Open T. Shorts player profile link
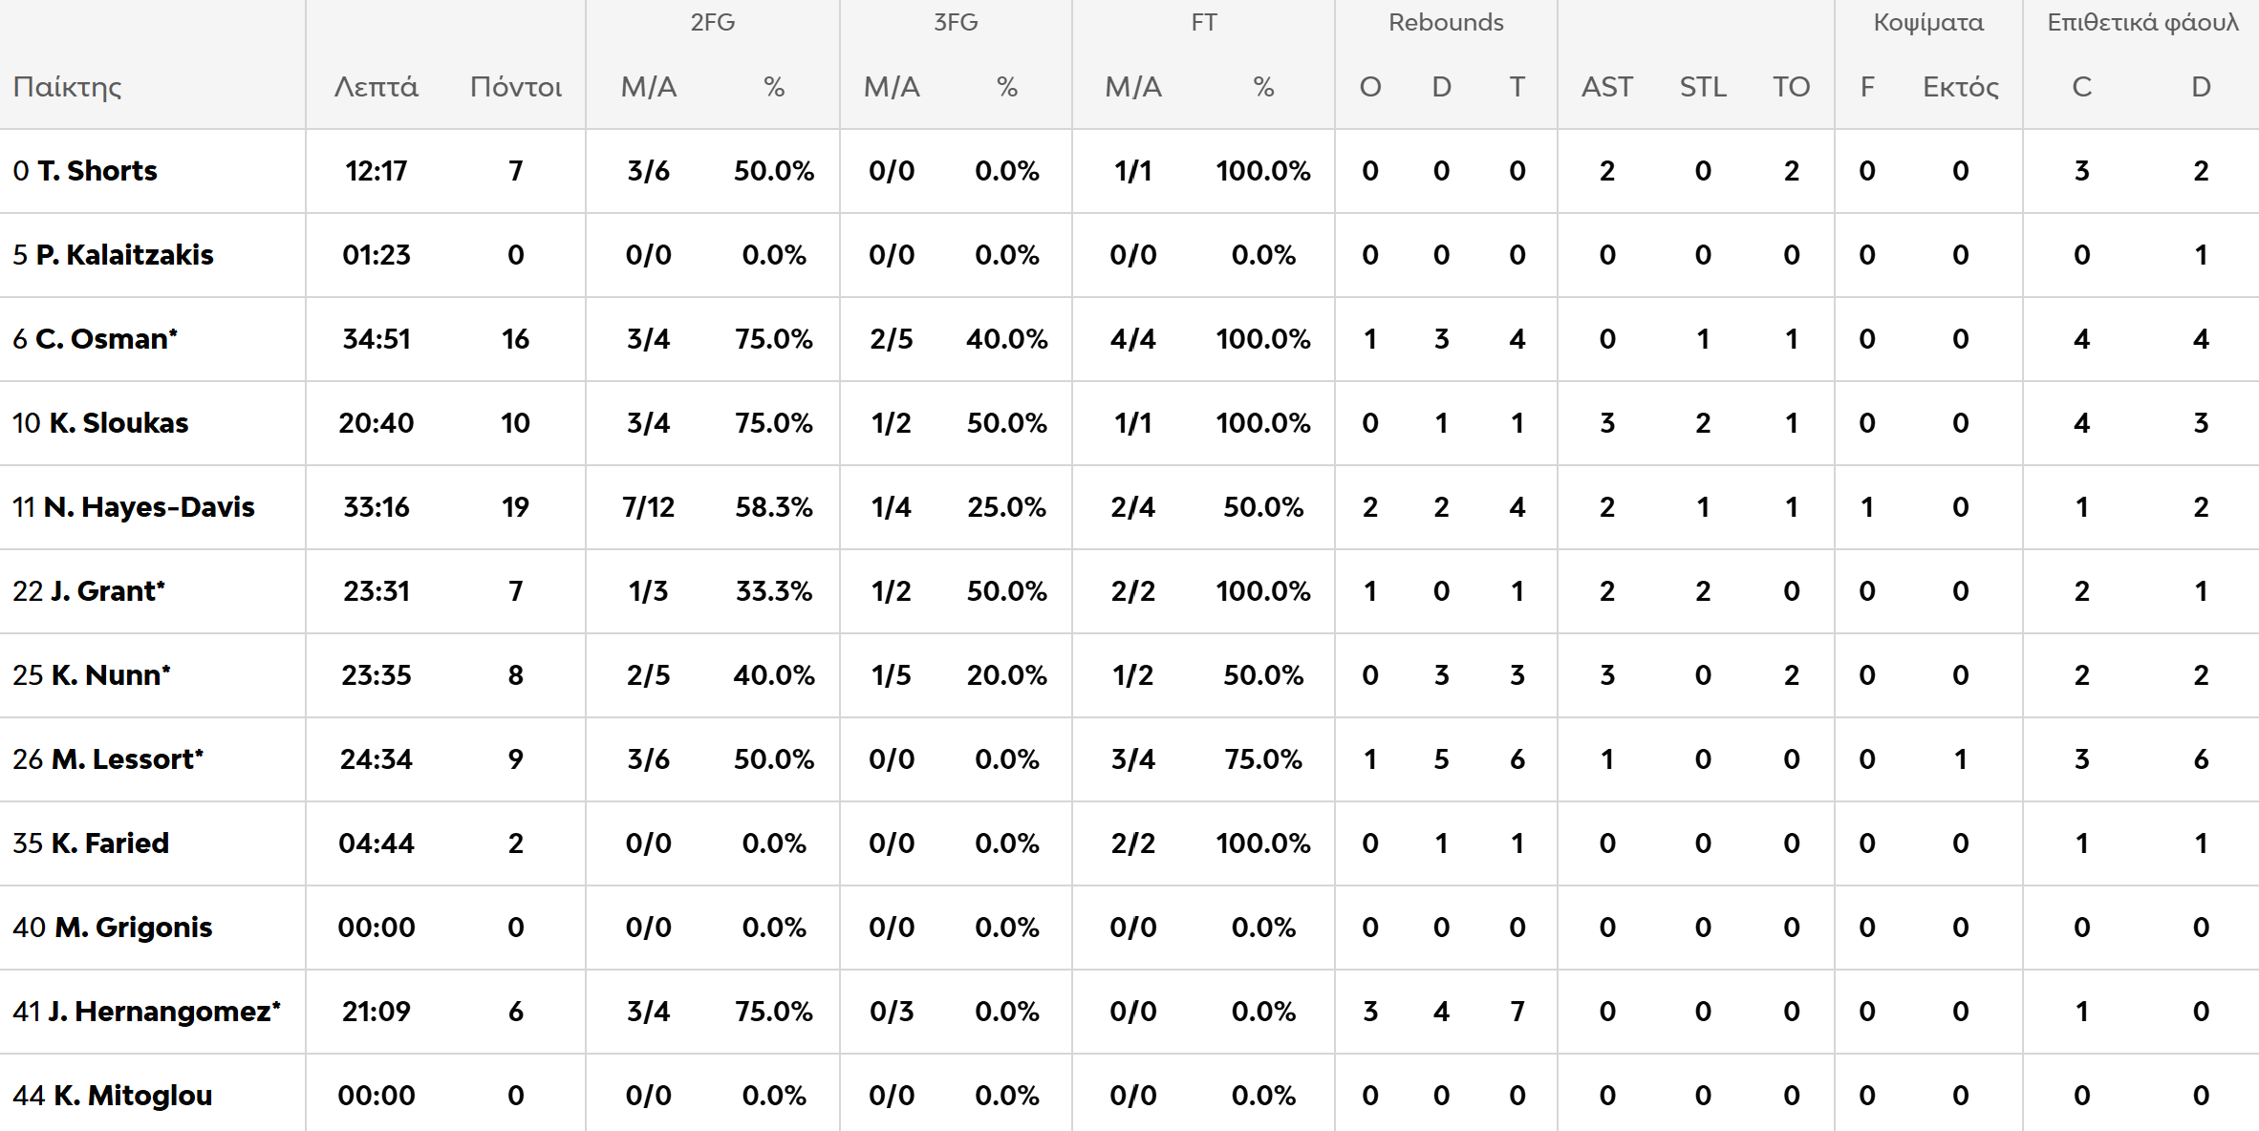 pos(97,171)
